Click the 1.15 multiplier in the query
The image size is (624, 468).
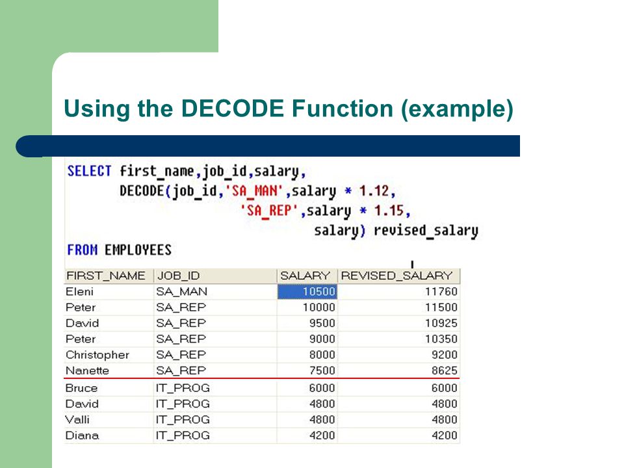tap(389, 211)
